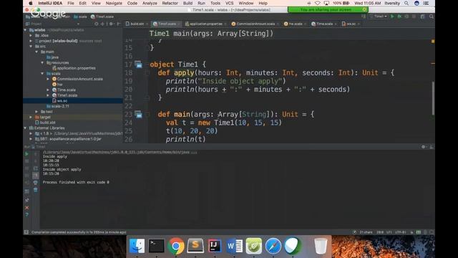Image resolution: width=458 pixels, height=258 pixels.
Task: Click the red X close icon in Run panel
Action: tap(27, 207)
